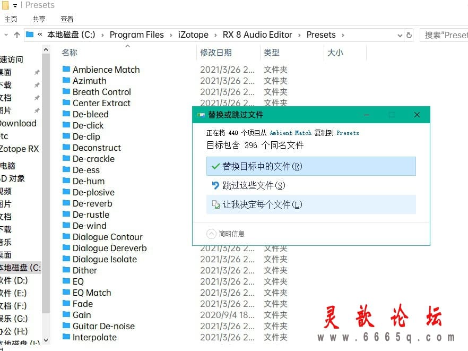Open the 查看 ribbon tab

[x=67, y=19]
